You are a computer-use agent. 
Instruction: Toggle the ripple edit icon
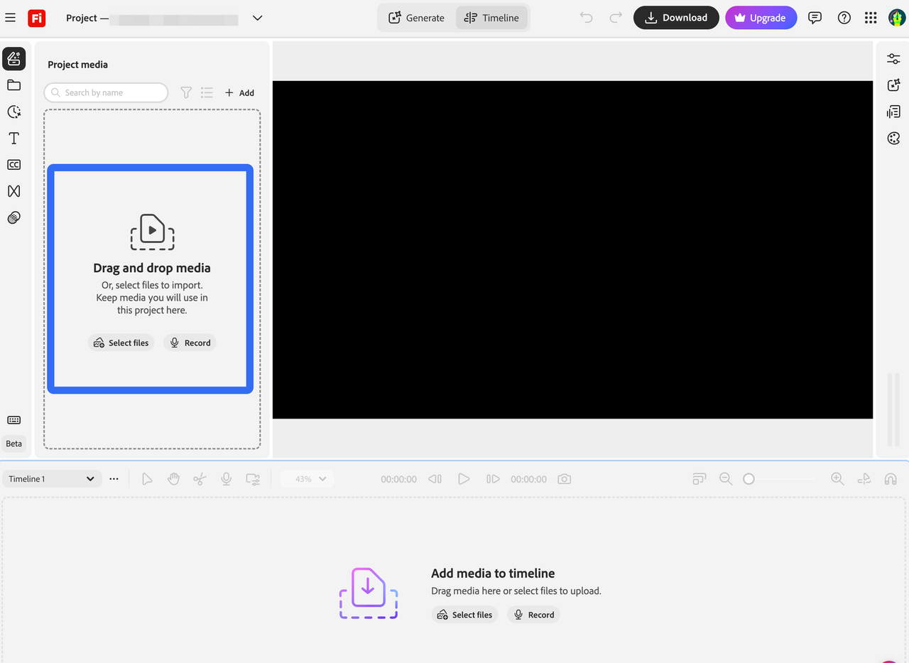864,479
